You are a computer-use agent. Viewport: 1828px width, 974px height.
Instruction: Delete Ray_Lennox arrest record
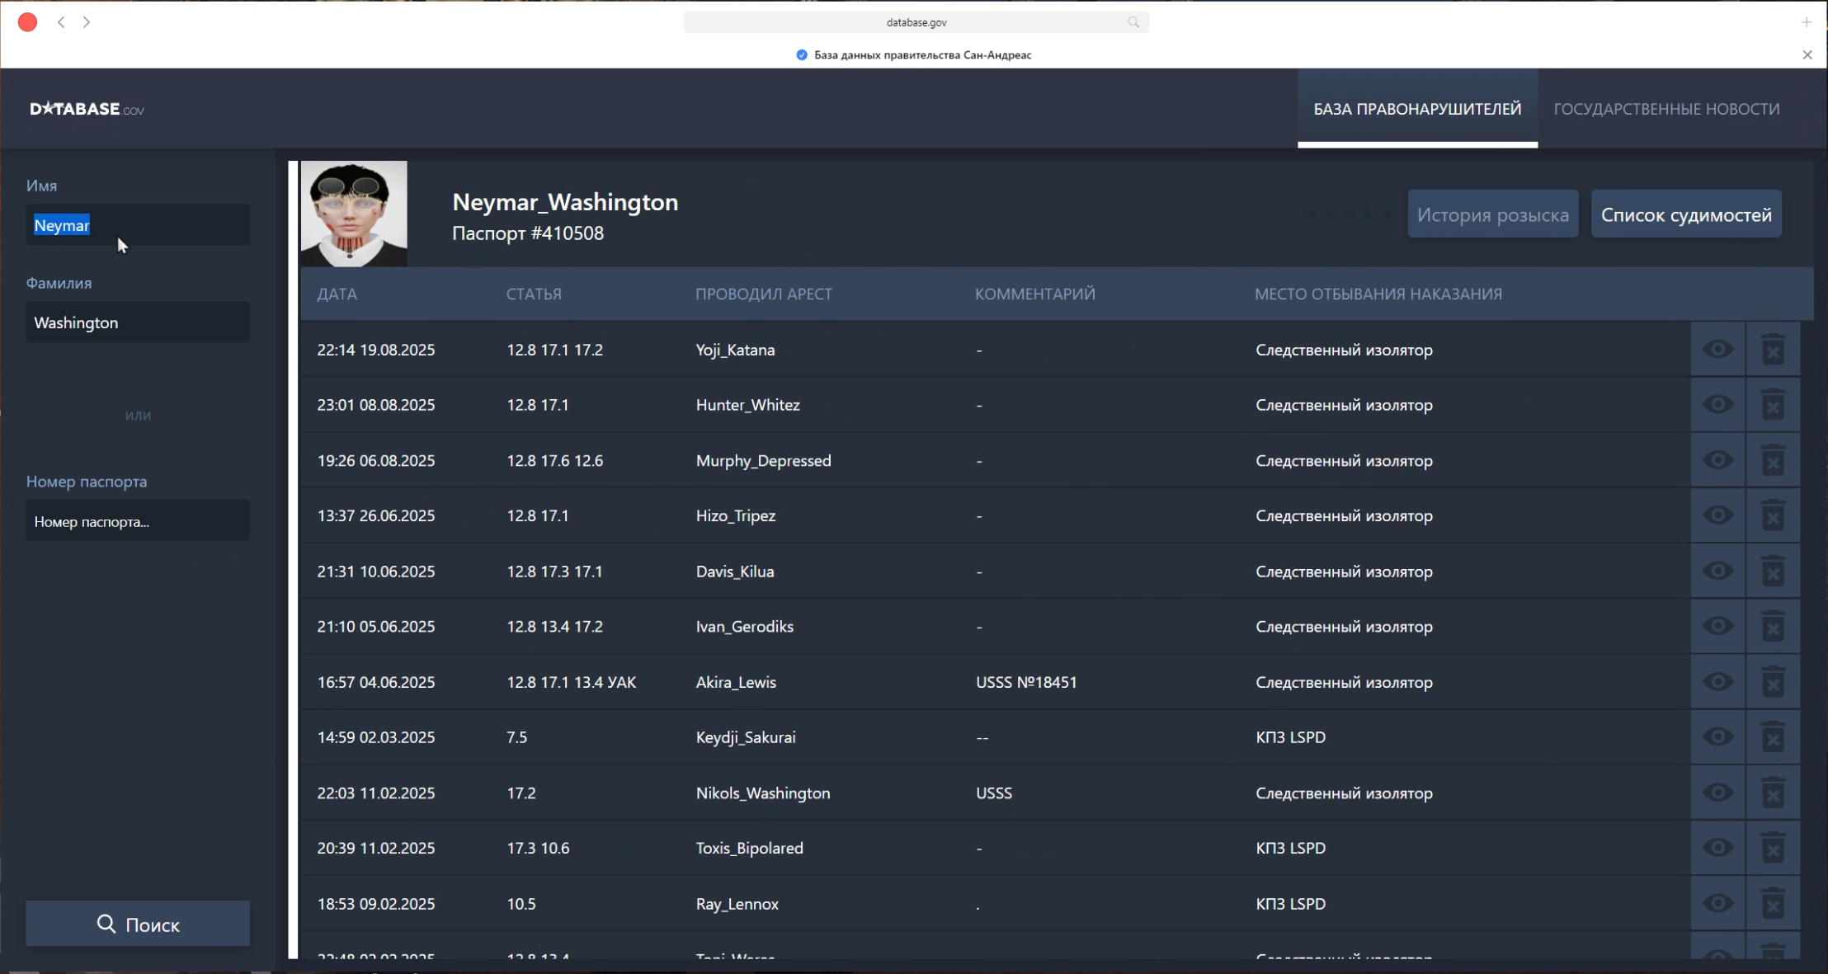(x=1773, y=904)
